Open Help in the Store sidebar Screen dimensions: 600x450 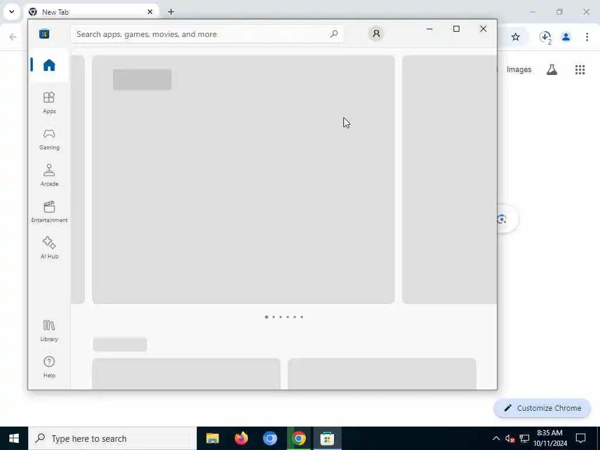(49, 367)
